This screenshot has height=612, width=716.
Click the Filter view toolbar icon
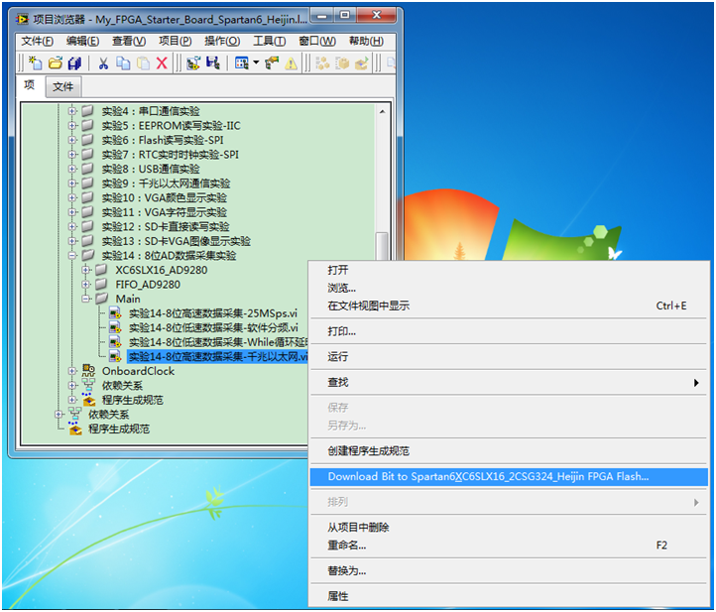(x=242, y=63)
